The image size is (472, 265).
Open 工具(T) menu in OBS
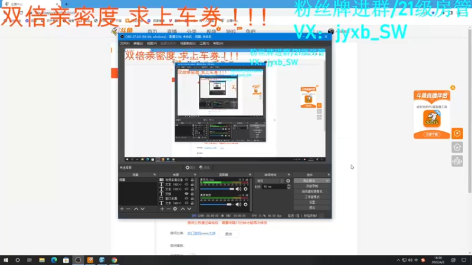[x=204, y=44]
